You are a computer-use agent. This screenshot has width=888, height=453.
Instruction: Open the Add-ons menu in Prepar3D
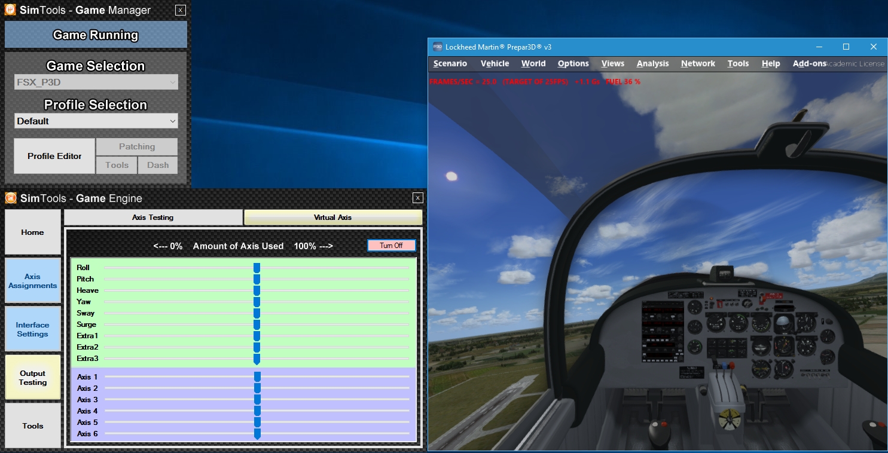(809, 63)
